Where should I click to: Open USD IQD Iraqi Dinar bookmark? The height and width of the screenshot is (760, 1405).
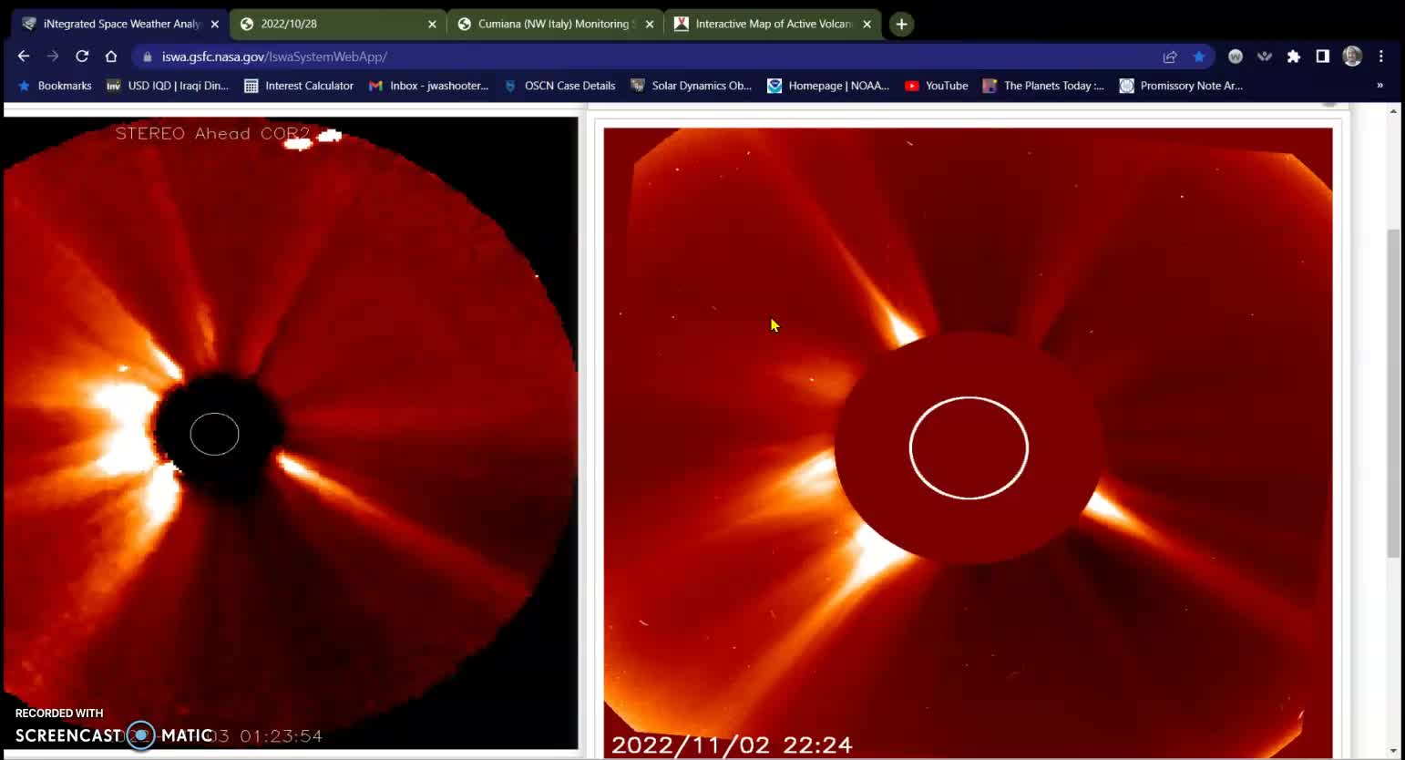coord(167,86)
